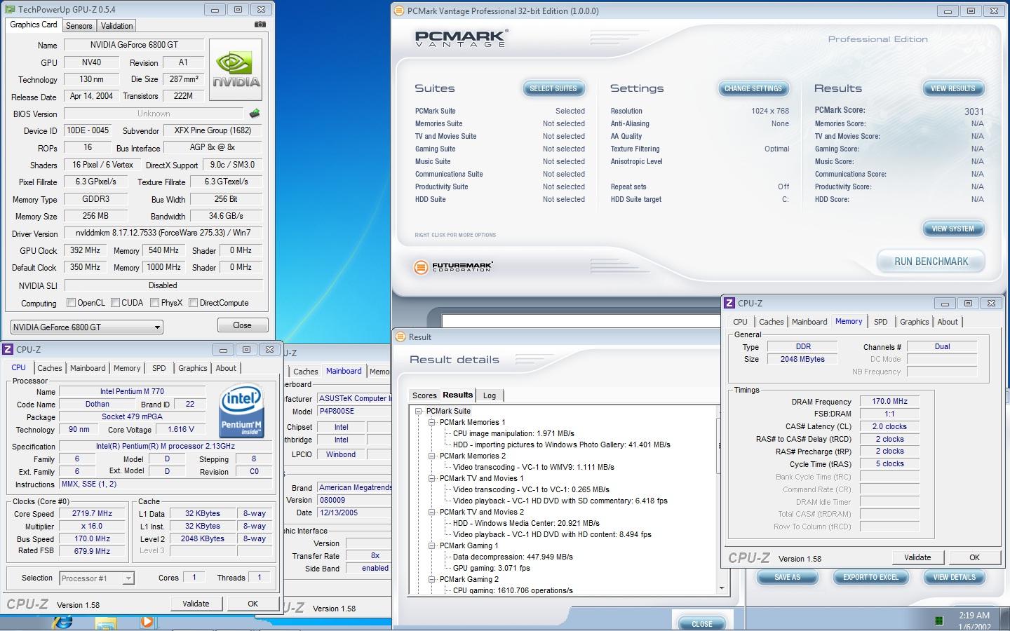The height and width of the screenshot is (631, 1010).
Task: Launch Windows Media Player from taskbar
Action: pos(147,622)
